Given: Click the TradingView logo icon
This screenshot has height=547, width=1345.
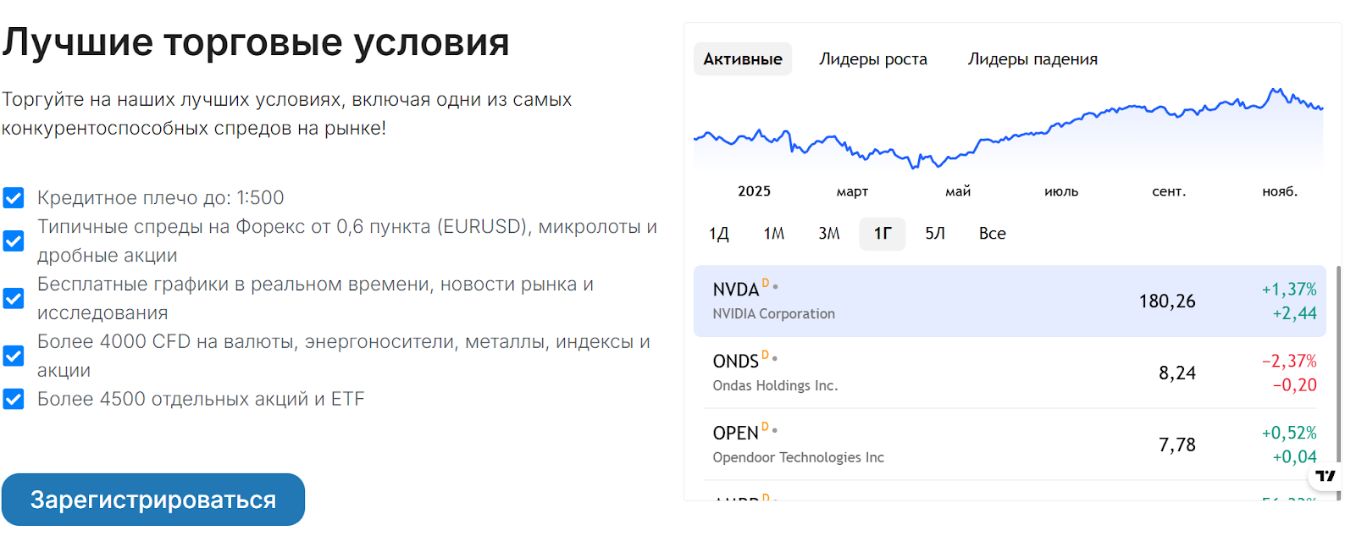Looking at the screenshot, I should [x=1326, y=476].
